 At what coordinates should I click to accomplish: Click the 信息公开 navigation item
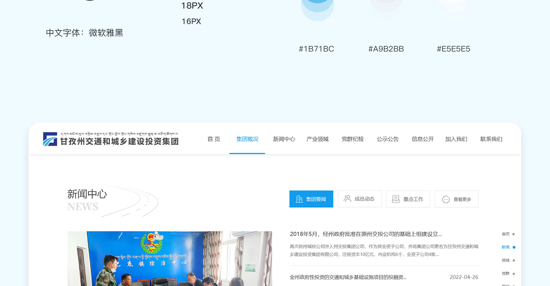pos(423,139)
